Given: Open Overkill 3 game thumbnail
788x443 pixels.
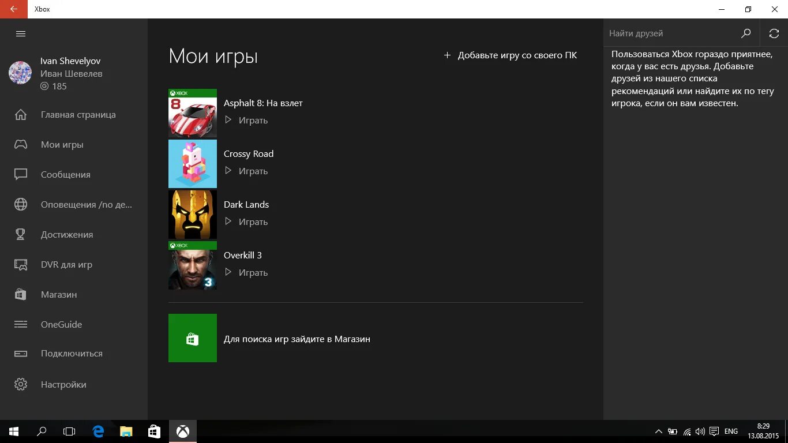Looking at the screenshot, I should point(193,265).
